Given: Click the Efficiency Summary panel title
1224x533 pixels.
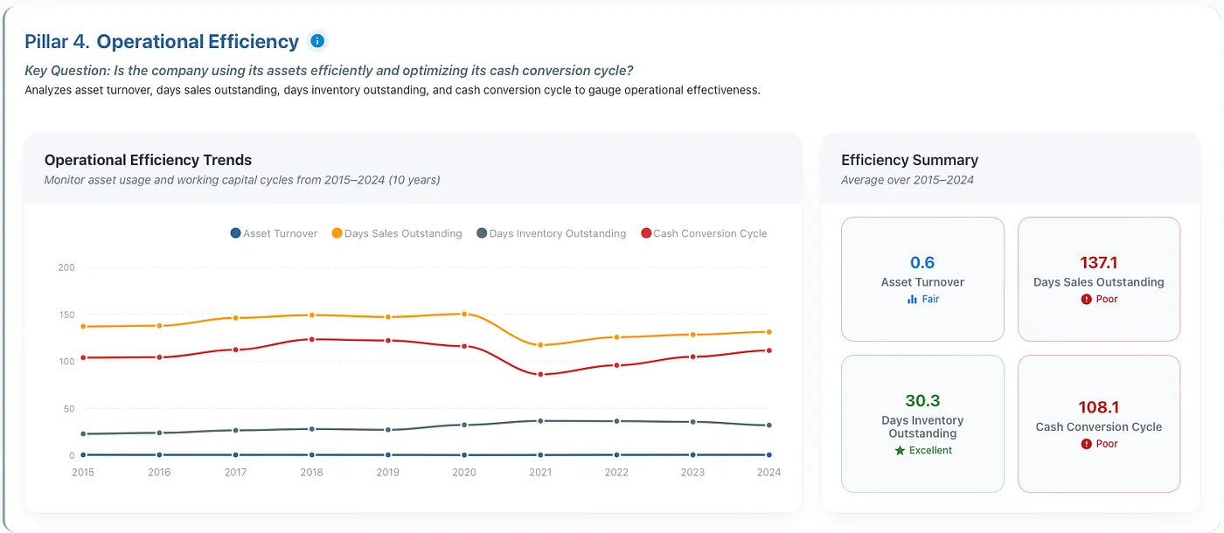Looking at the screenshot, I should [909, 160].
